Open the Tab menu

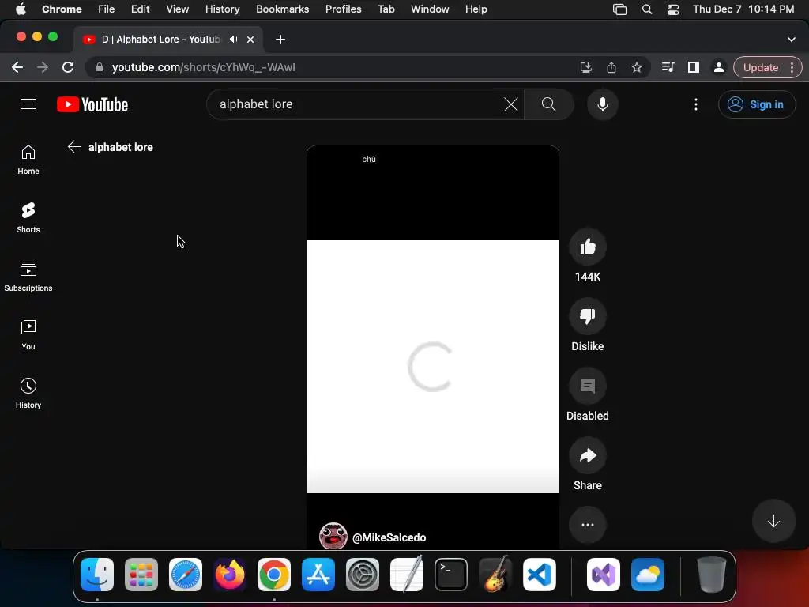tap(386, 9)
